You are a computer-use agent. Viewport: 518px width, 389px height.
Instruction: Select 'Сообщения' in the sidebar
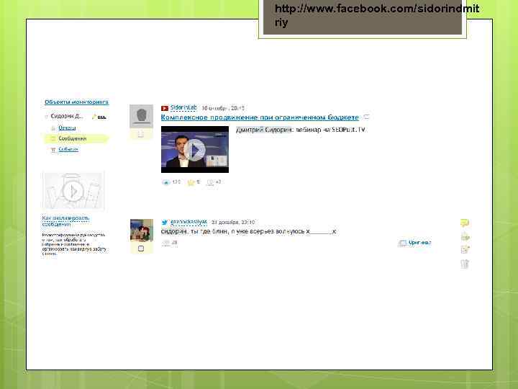coord(73,138)
